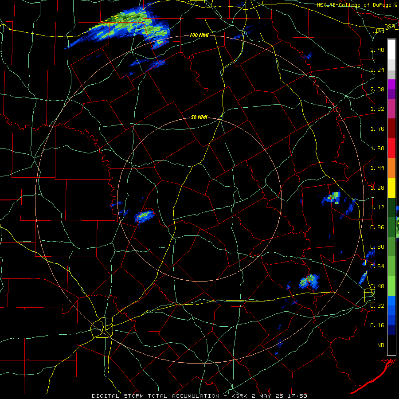Click the bright magenta swatch in the legend
Screen dimensions: 399x399
(x=391, y=84)
